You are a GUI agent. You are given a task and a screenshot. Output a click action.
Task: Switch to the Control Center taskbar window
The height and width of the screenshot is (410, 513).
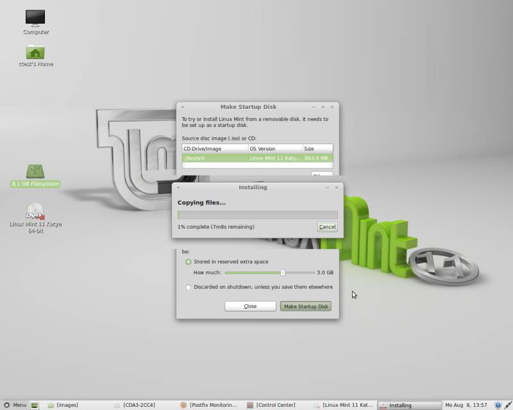pos(271,405)
